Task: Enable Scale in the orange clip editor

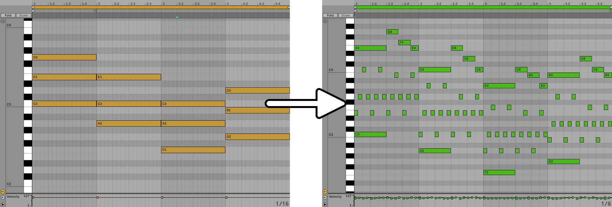Action: 24,15
